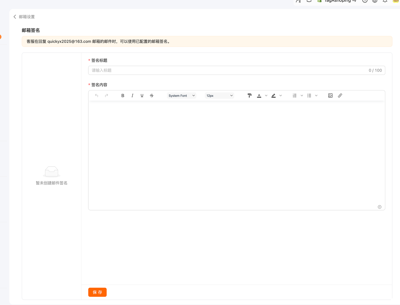The width and height of the screenshot is (400, 305).
Task: Click the plus icon in editor corner
Action: (x=380, y=207)
